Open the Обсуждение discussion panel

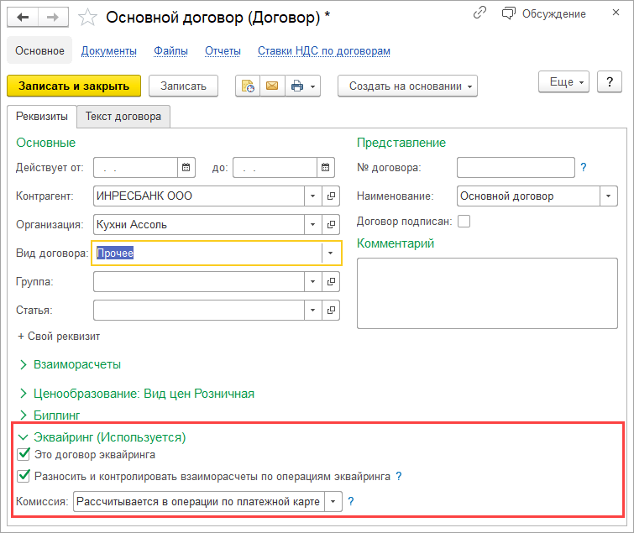[544, 13]
